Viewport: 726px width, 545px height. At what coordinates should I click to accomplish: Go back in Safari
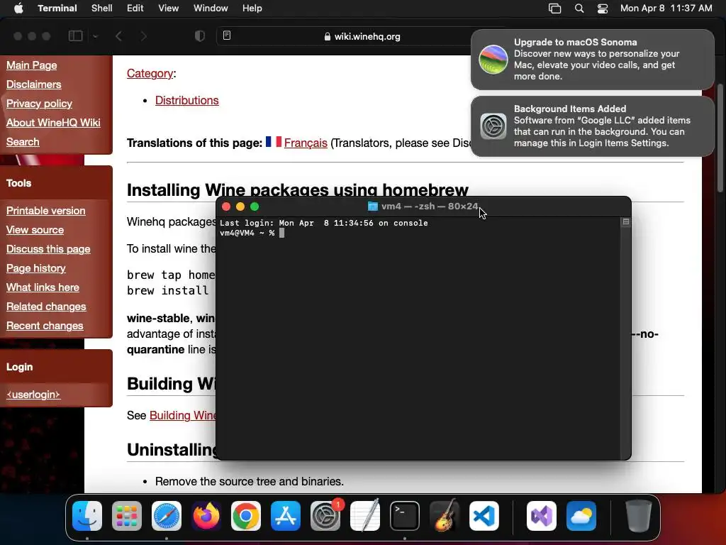[118, 36]
